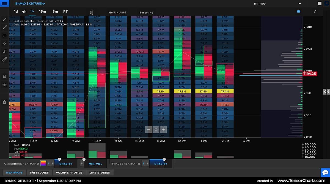Click the 7194.25 current price label
330x184 pixels.
coord(310,74)
